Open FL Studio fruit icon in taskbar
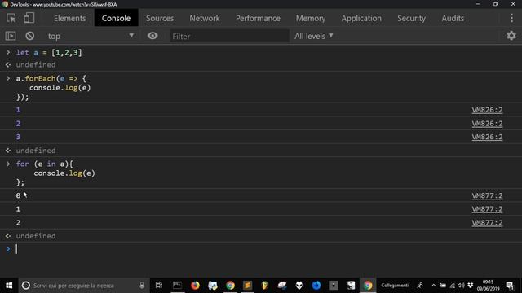The image size is (522, 293). (x=264, y=286)
